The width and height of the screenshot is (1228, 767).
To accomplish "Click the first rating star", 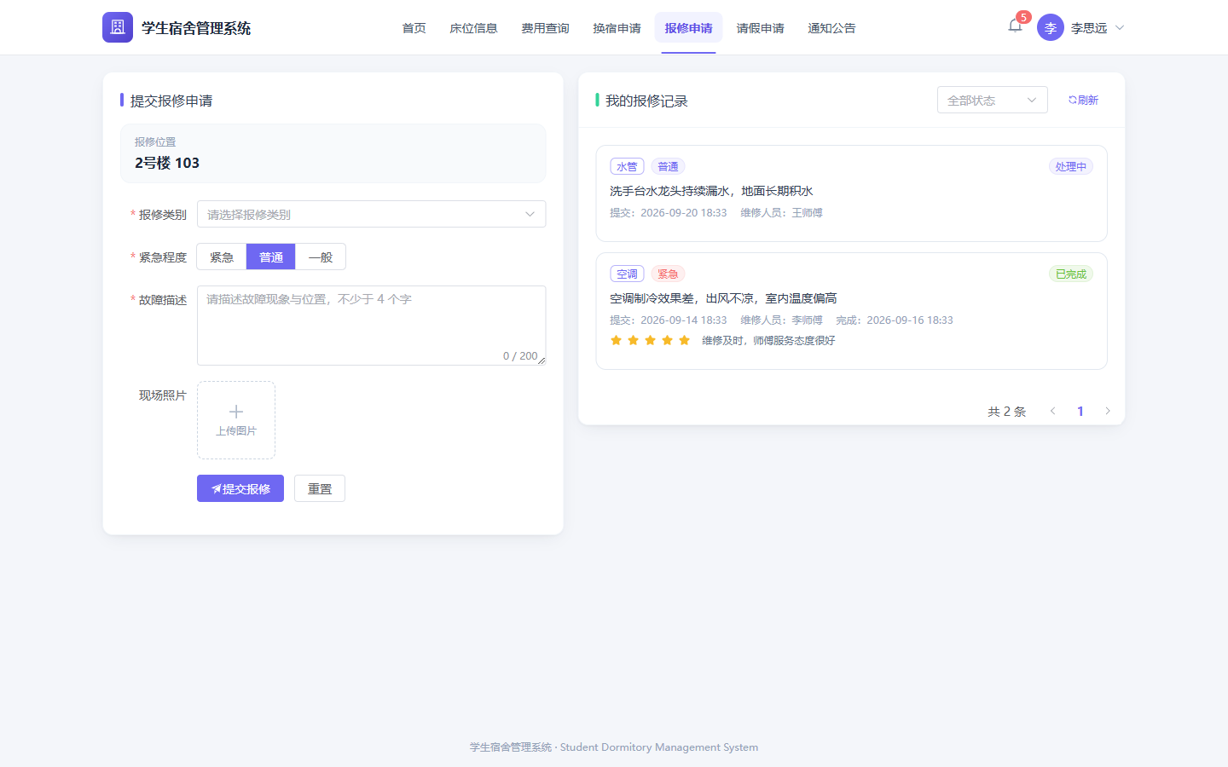I will tap(616, 340).
